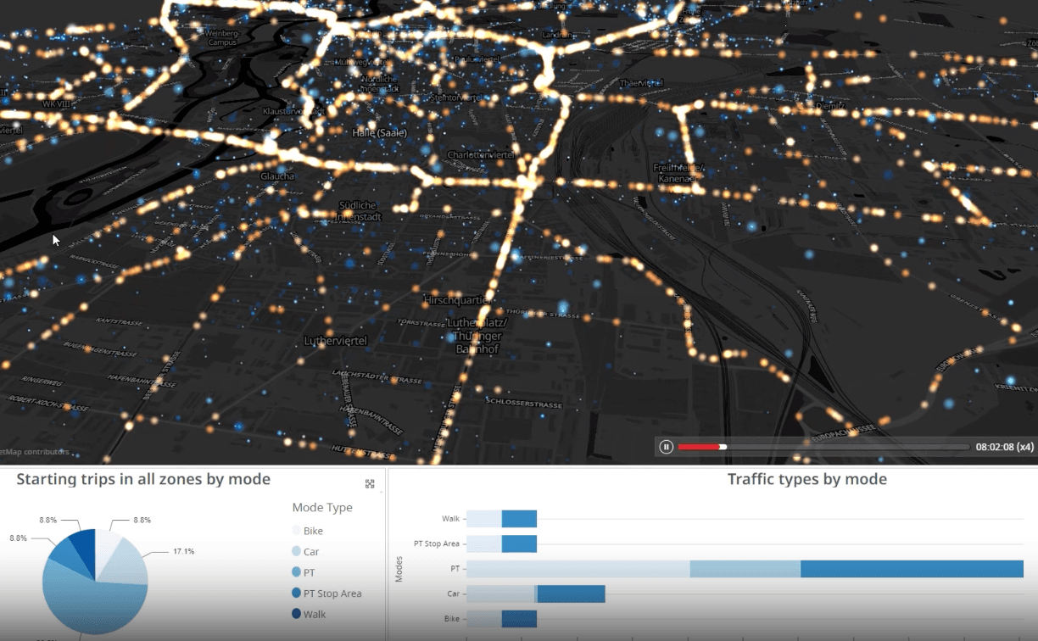Click the PT Stop Area legend marker
Viewport: 1038px width, 641px height.
coord(297,594)
